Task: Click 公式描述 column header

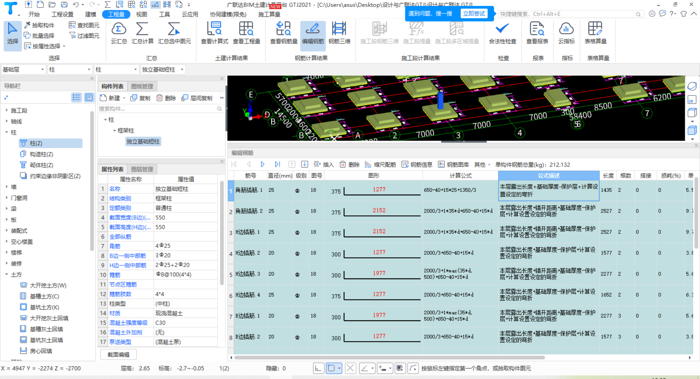Action: [x=549, y=175]
